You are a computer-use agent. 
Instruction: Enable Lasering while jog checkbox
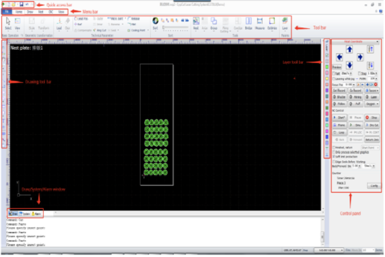point(334,79)
